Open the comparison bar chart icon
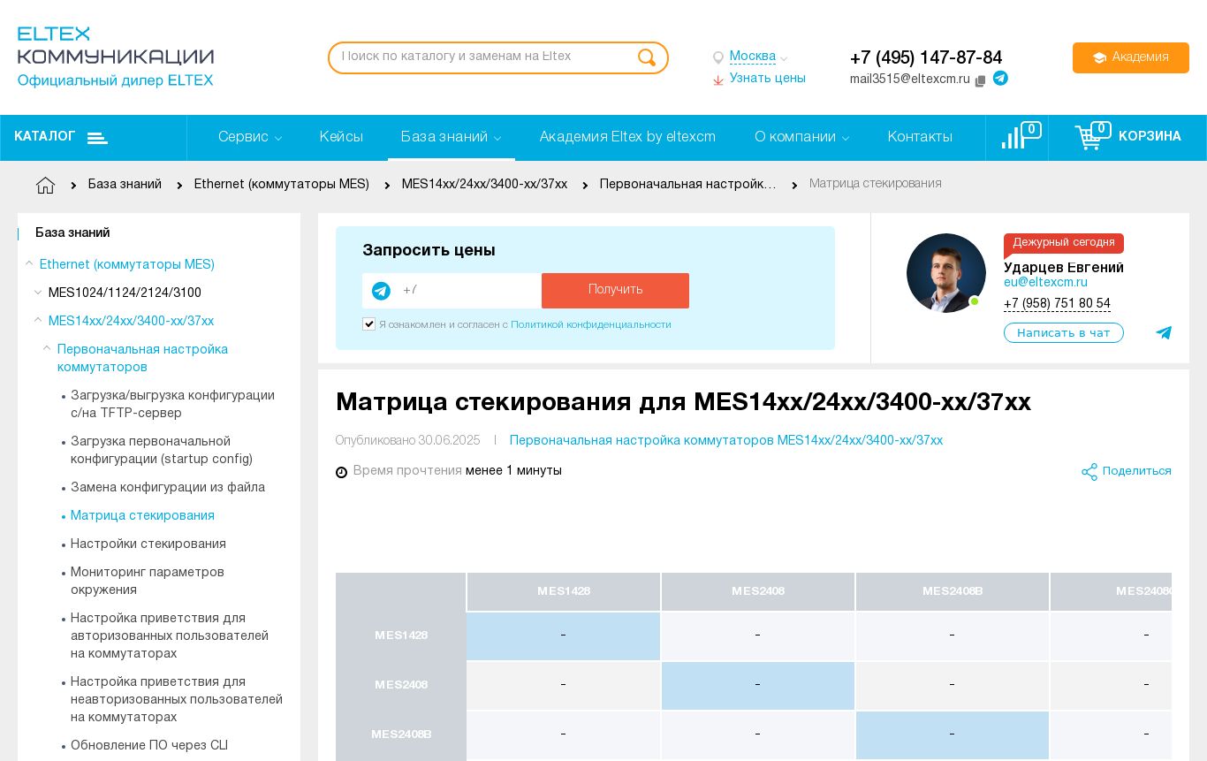Screen dimensions: 1207x761 tap(1013, 138)
